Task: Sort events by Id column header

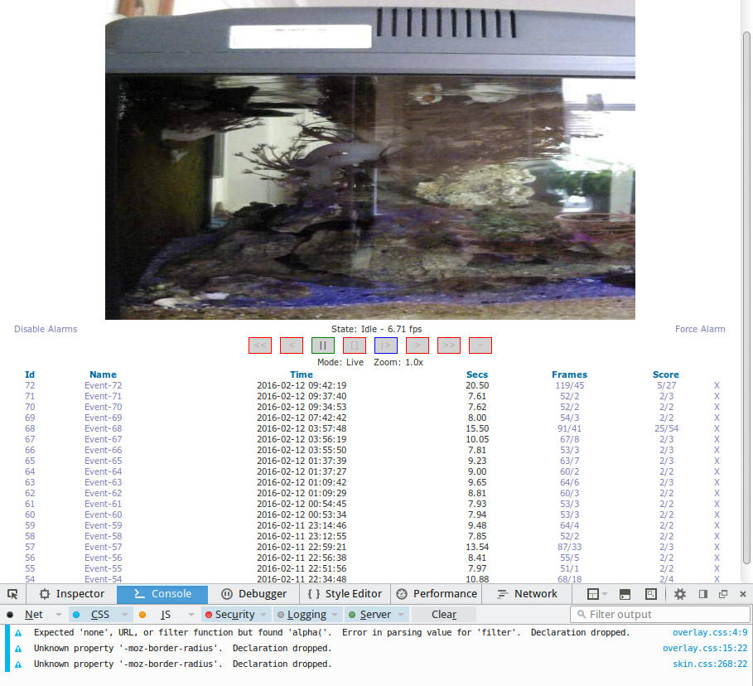Action: pyautogui.click(x=30, y=374)
